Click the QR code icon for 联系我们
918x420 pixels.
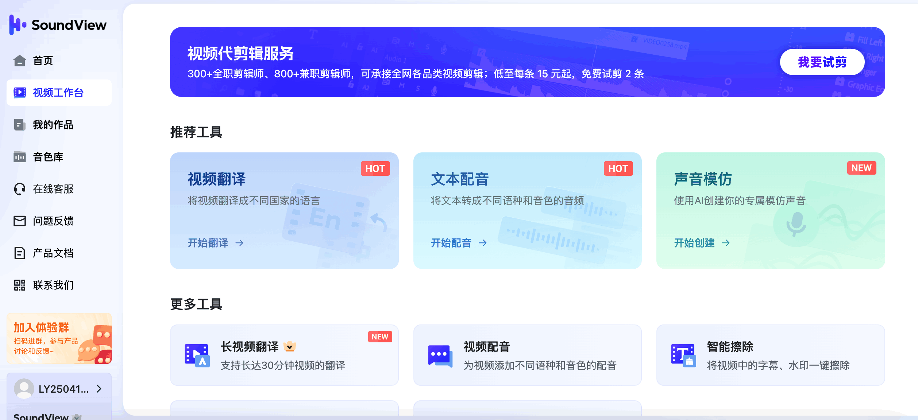pyautogui.click(x=20, y=285)
